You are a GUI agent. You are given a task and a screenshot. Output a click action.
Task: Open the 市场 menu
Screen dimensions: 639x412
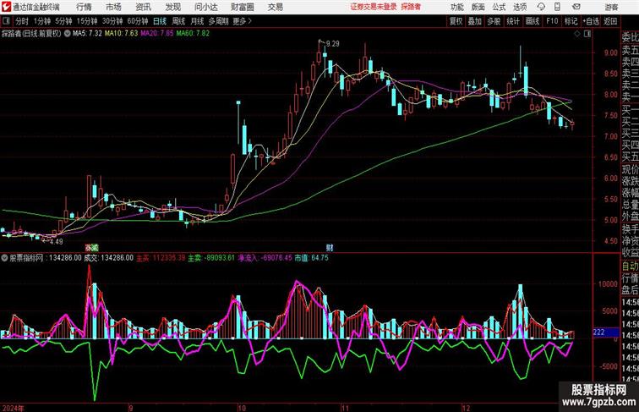113,7
